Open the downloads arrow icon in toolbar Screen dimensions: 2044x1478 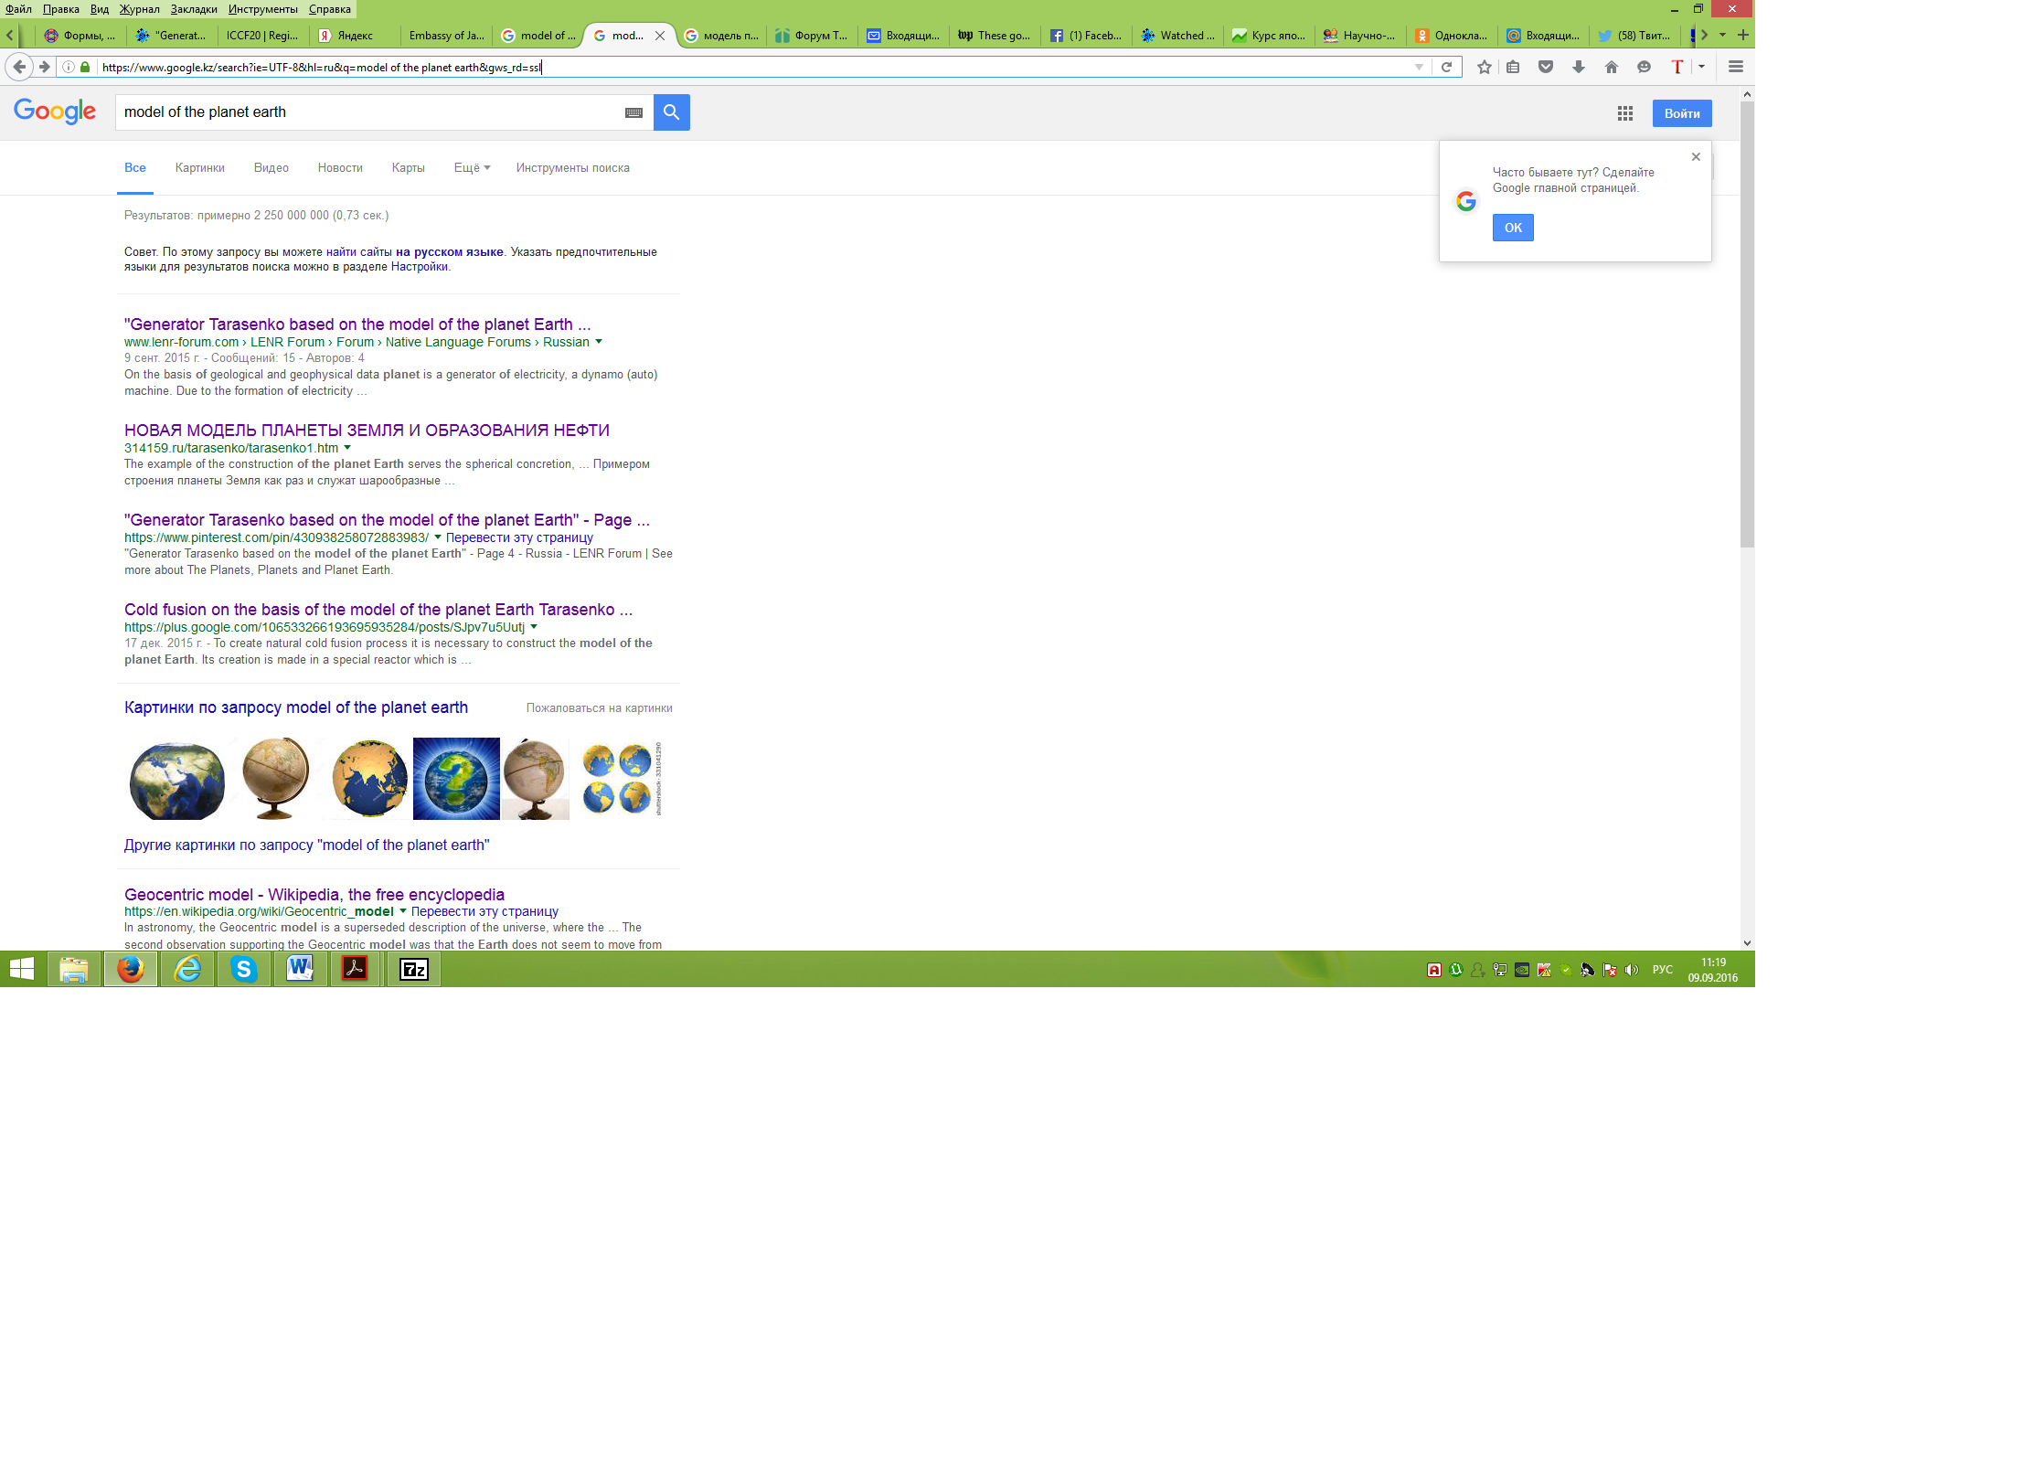pyautogui.click(x=1578, y=67)
